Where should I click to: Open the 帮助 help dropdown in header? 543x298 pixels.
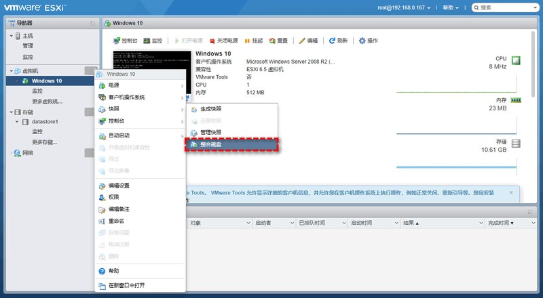[451, 7]
